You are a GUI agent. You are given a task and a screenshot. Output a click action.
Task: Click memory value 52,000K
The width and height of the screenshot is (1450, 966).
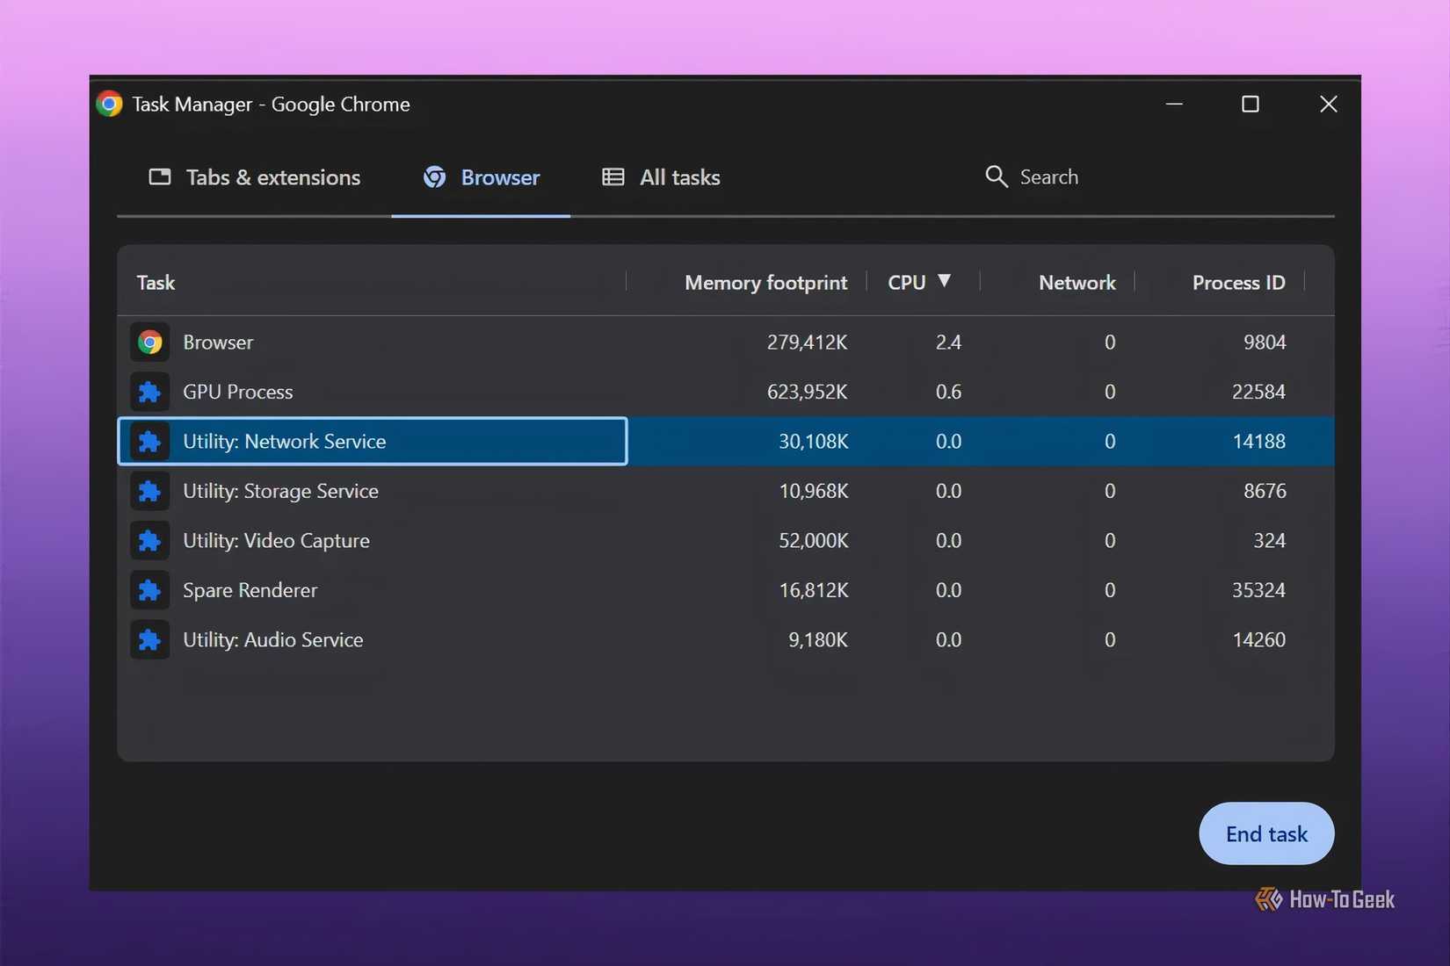tap(814, 540)
